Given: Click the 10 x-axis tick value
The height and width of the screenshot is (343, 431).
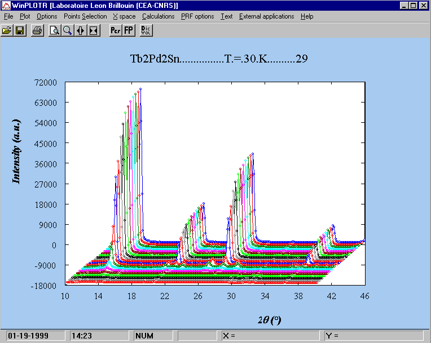Looking at the screenshot, I should [65, 296].
